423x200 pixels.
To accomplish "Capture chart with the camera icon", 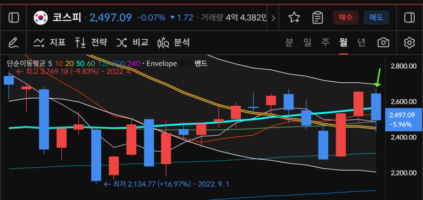I will (384, 43).
